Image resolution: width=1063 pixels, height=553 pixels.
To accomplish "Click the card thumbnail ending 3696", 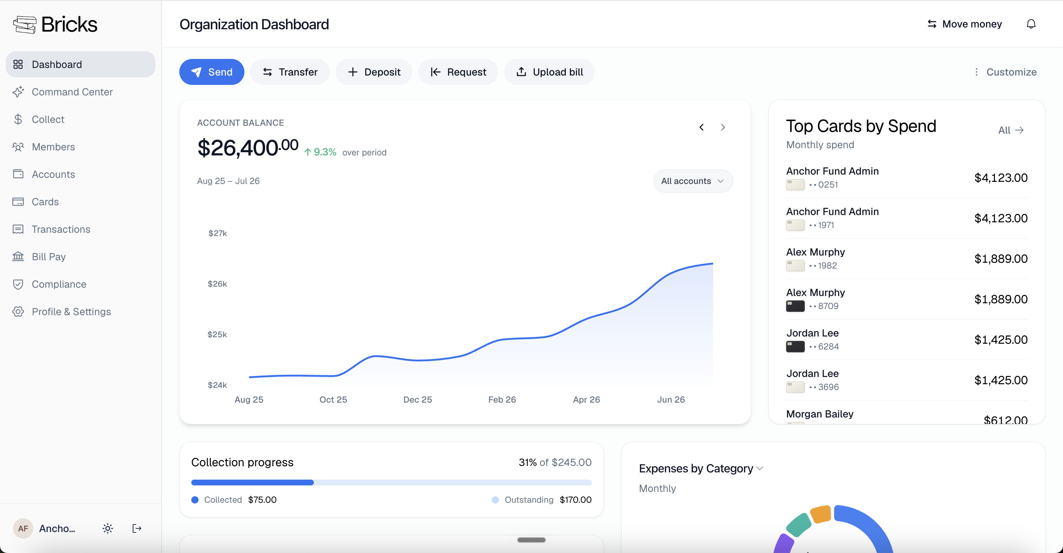I will click(795, 387).
